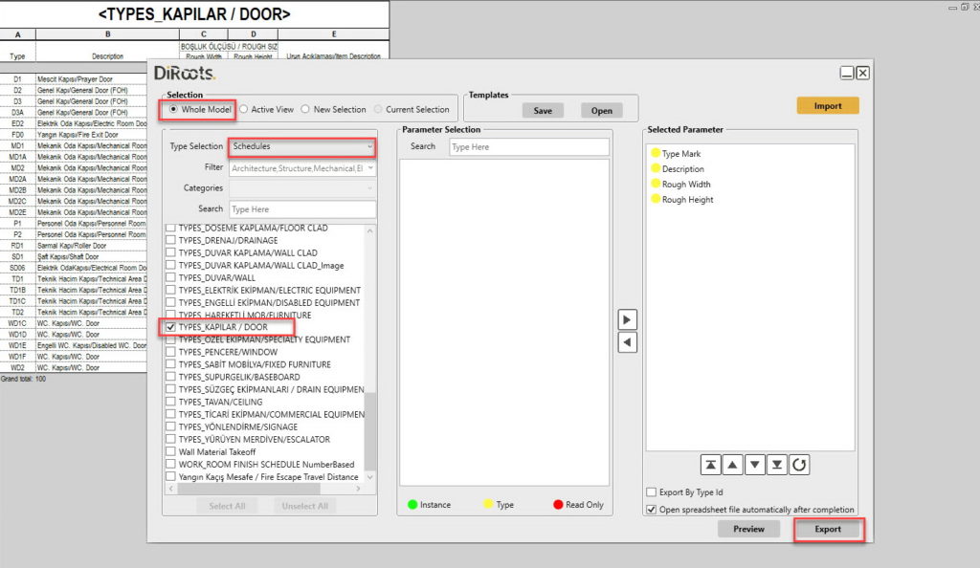
Task: Select Rough Width in Selected Parameter list
Action: [685, 185]
